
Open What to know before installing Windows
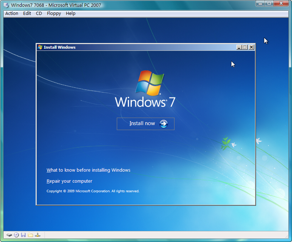pos(88,170)
